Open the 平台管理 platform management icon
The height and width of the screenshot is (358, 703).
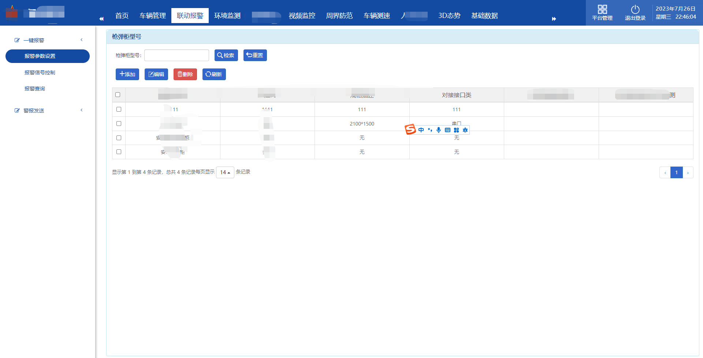[602, 10]
